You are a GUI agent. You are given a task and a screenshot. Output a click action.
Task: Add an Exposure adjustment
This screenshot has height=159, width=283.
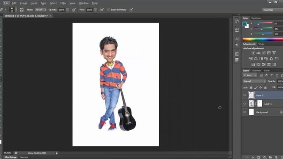click(x=269, y=53)
